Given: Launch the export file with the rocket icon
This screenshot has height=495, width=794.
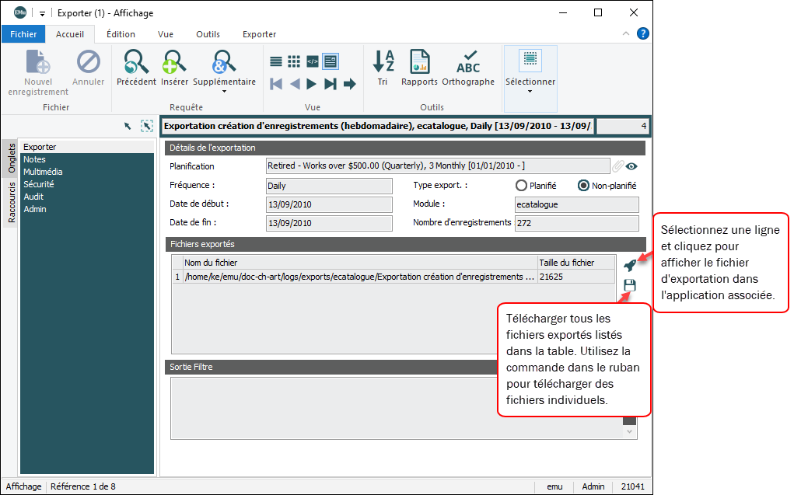Looking at the screenshot, I should (630, 265).
